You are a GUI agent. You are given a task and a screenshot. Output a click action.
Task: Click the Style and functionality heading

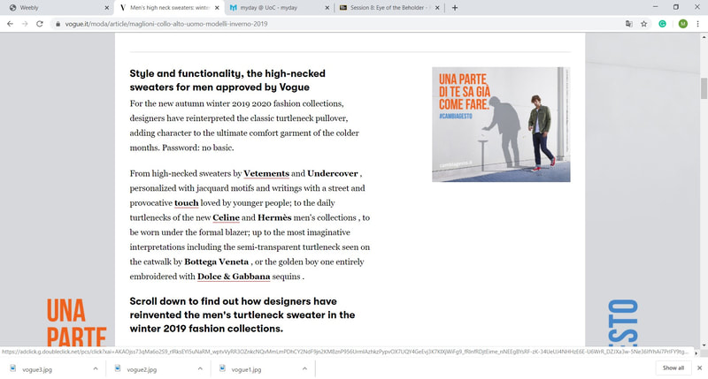pos(227,80)
